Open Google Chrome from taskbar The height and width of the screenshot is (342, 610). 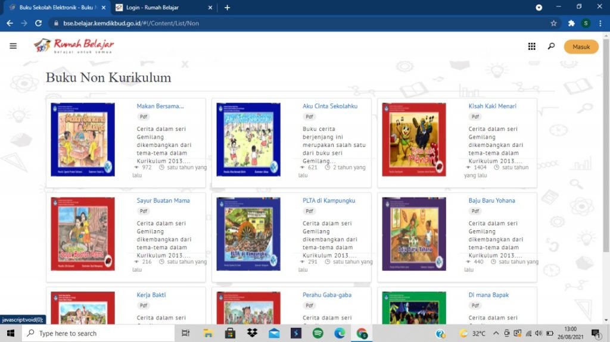(362, 334)
